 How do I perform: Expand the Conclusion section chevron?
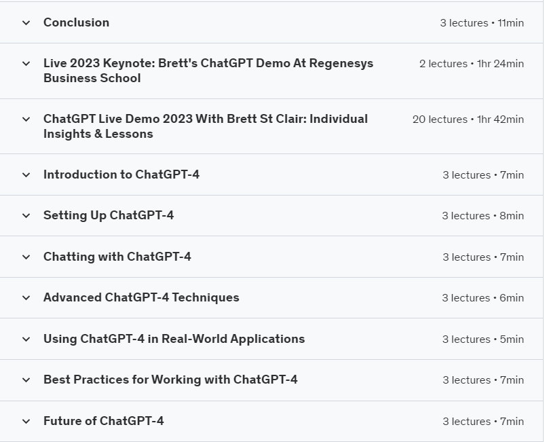26,23
